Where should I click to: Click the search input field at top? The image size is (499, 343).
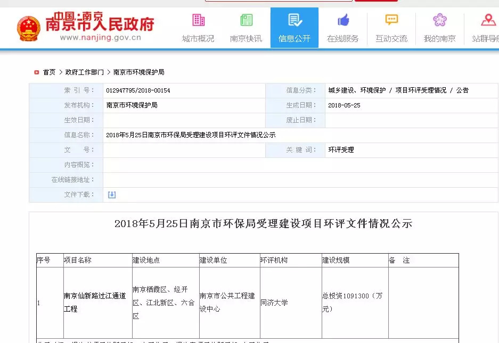pyautogui.click(x=279, y=1)
